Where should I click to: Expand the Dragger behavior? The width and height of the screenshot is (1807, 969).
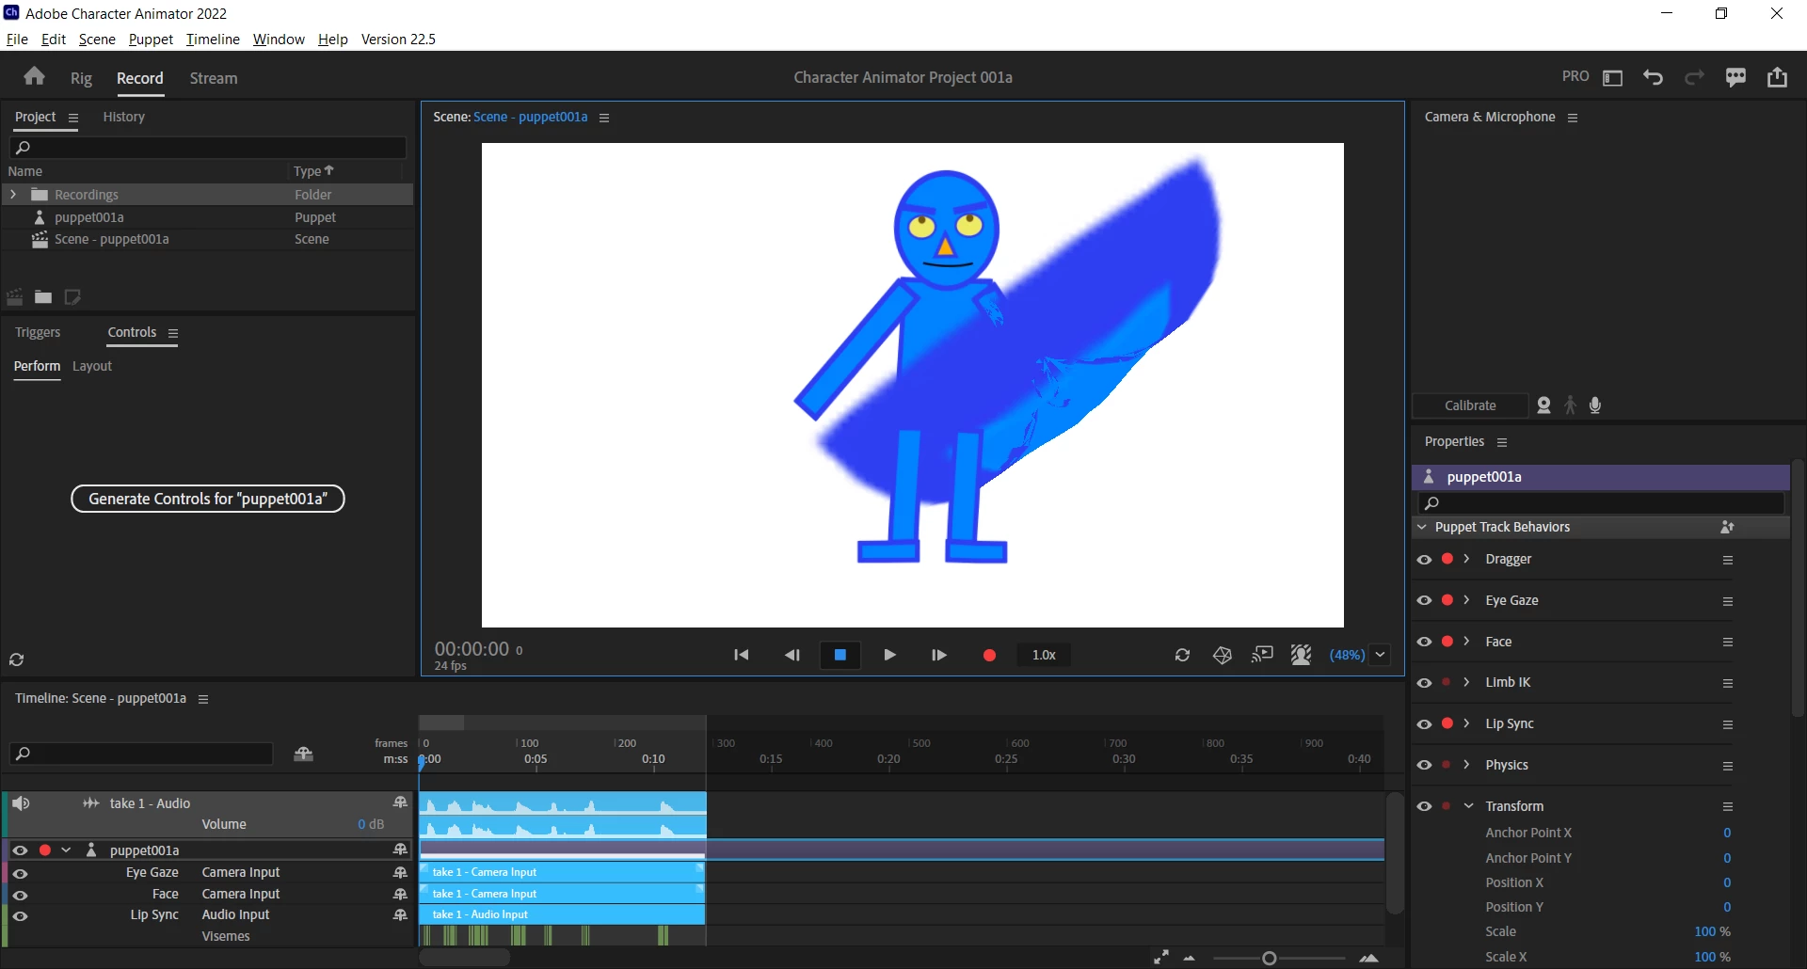pyautogui.click(x=1466, y=559)
